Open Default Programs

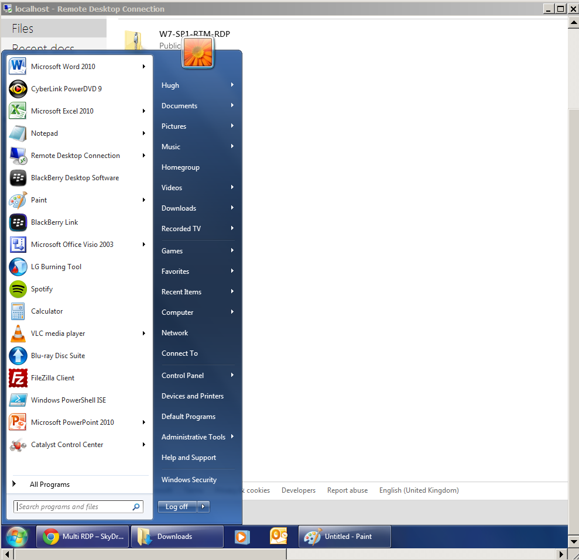(198, 417)
